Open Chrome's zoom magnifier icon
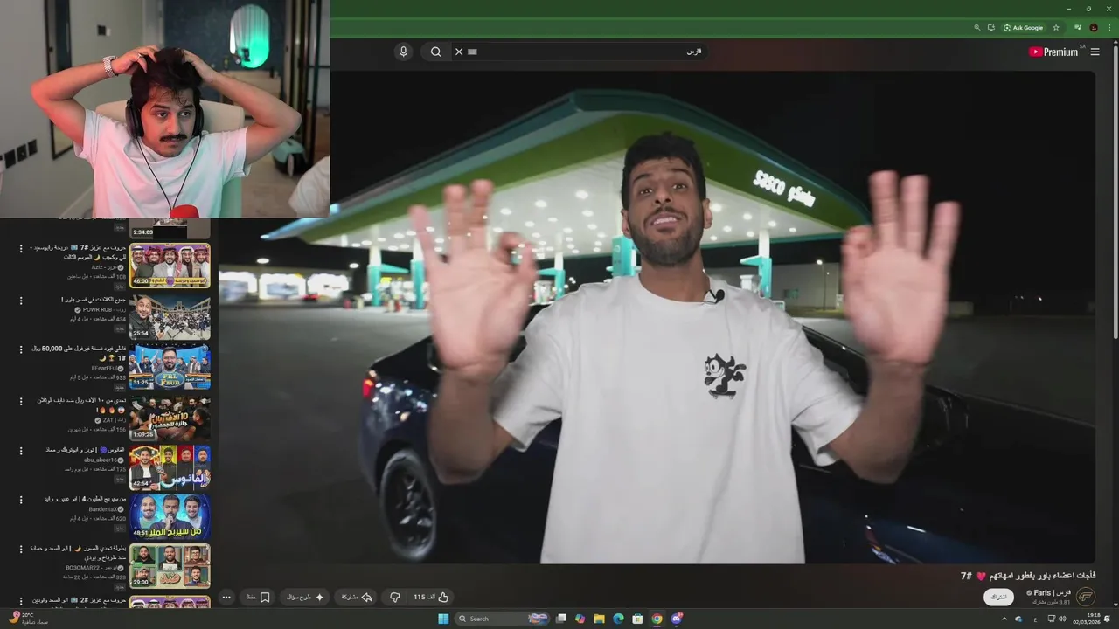 tap(977, 28)
